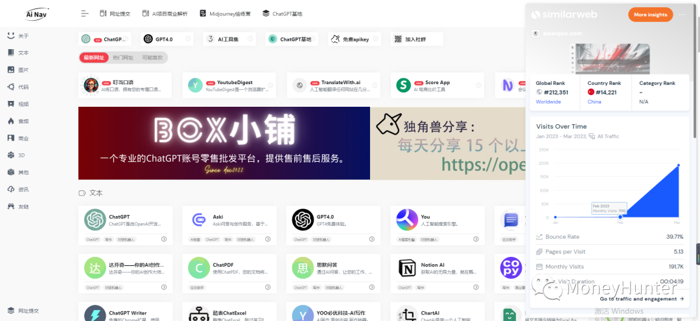Toggle the hamburger sidebar menu icon
Image resolution: width=700 pixels, height=321 pixels.
point(85,14)
